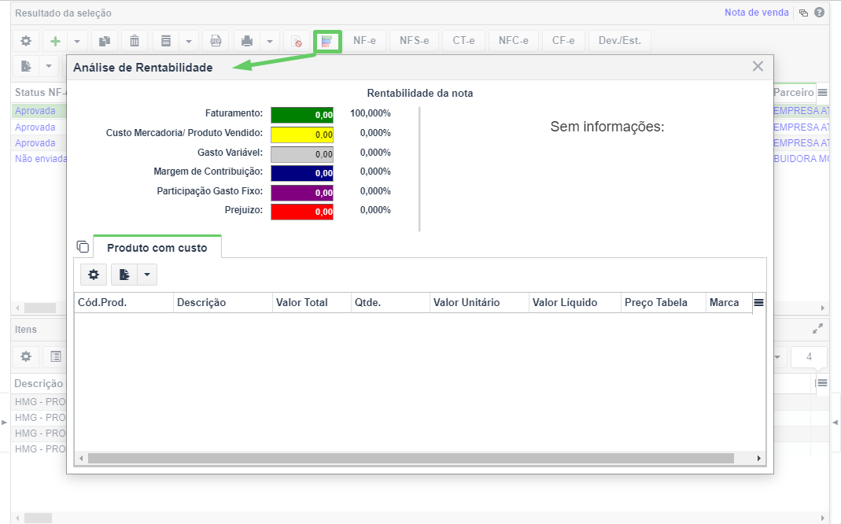Open the help question mark icon
841x524 pixels.
tap(819, 13)
